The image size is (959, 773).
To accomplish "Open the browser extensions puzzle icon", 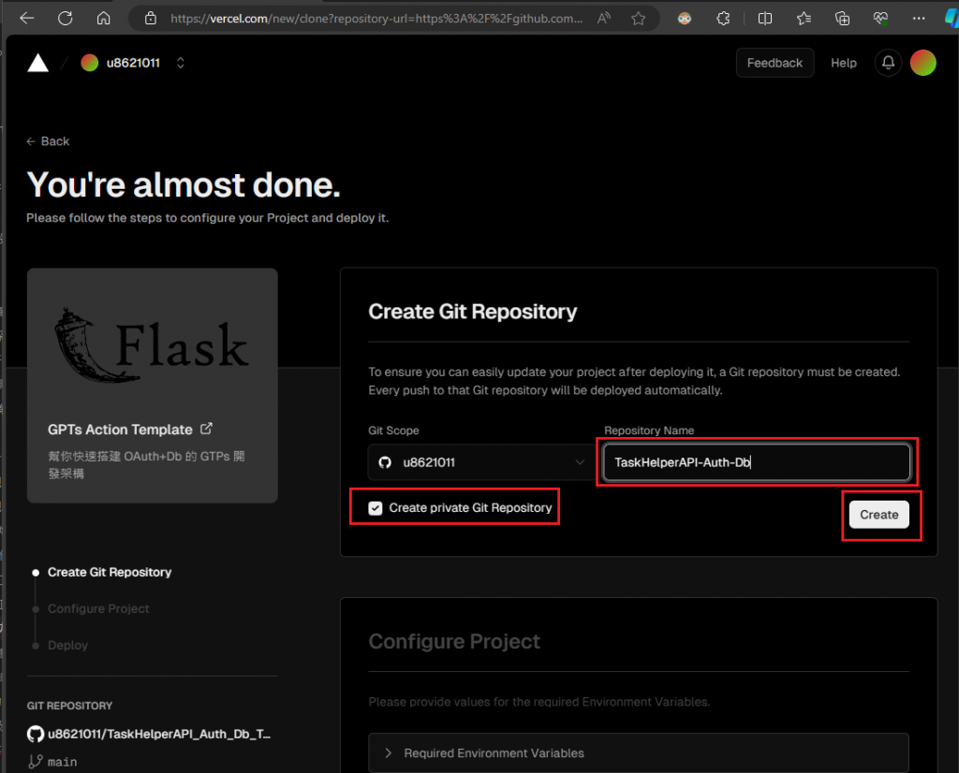I will tap(723, 19).
